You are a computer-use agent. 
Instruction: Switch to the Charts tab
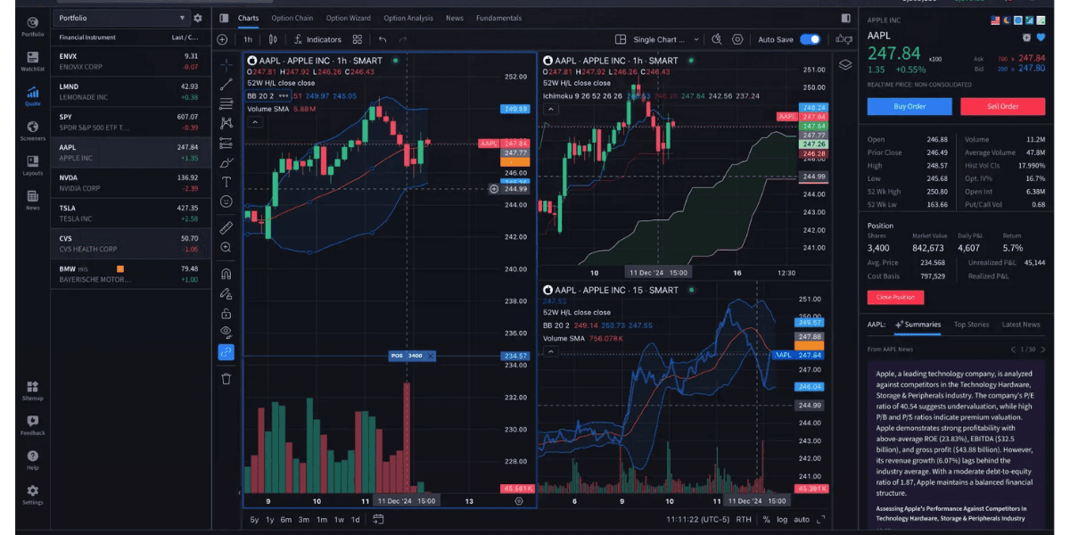tap(248, 18)
